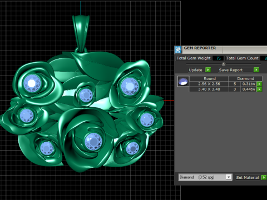Click the green arrow beside Save Report
This screenshot has width=267, height=200.
coord(256,70)
